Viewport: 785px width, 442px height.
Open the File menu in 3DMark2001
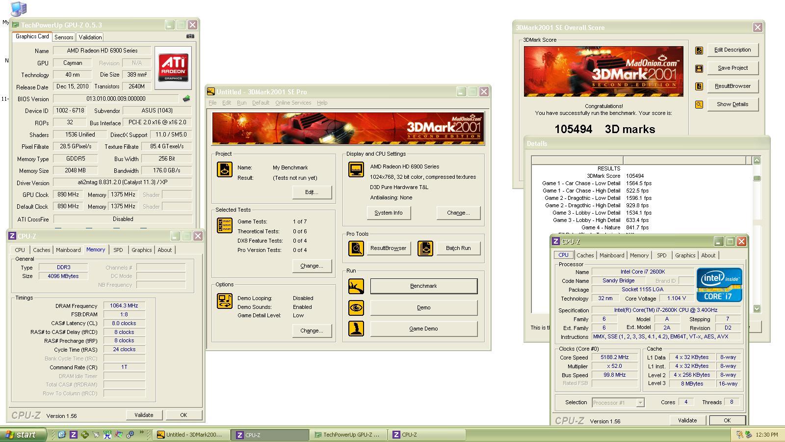[x=212, y=103]
